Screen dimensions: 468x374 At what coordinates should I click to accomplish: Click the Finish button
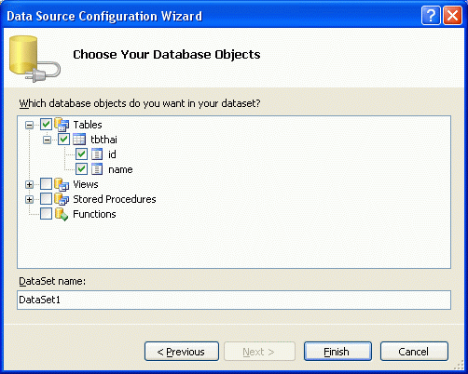pyautogui.click(x=337, y=352)
